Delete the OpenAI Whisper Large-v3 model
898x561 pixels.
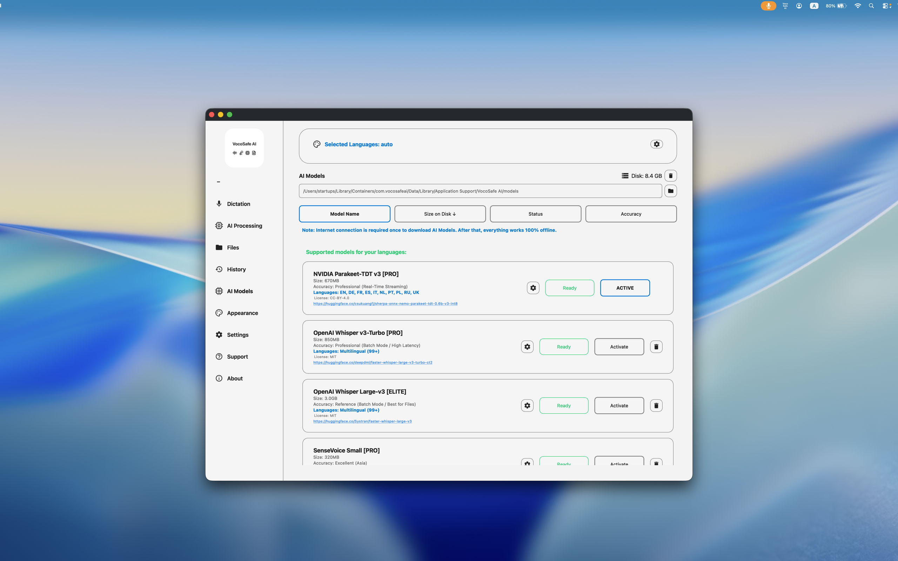click(x=656, y=406)
